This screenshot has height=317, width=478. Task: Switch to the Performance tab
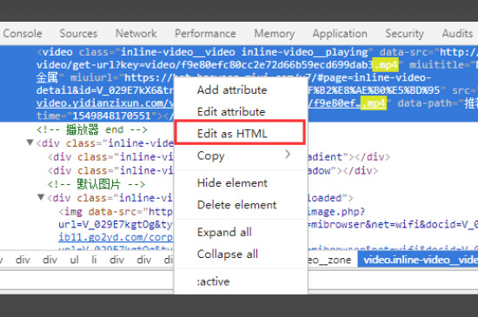(205, 34)
